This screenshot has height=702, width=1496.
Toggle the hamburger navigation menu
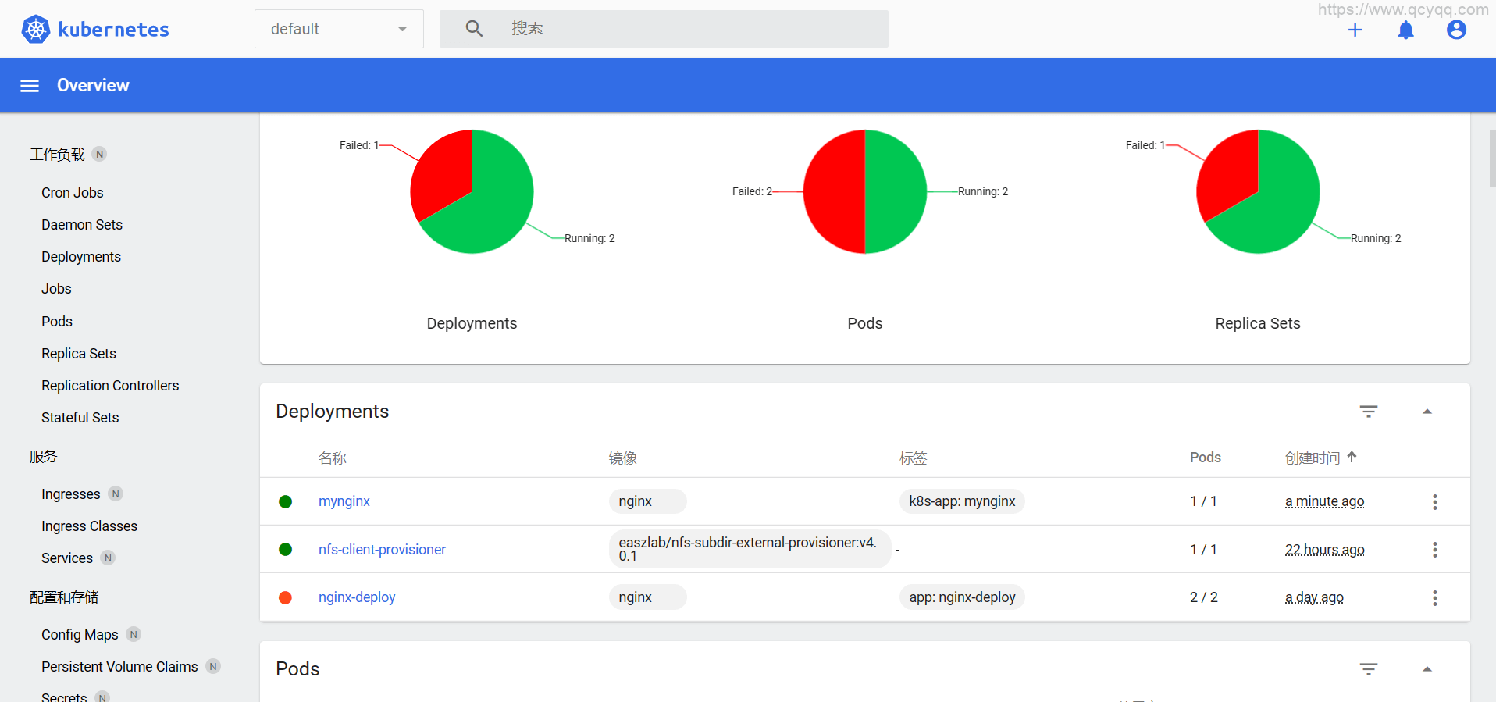pyautogui.click(x=30, y=86)
